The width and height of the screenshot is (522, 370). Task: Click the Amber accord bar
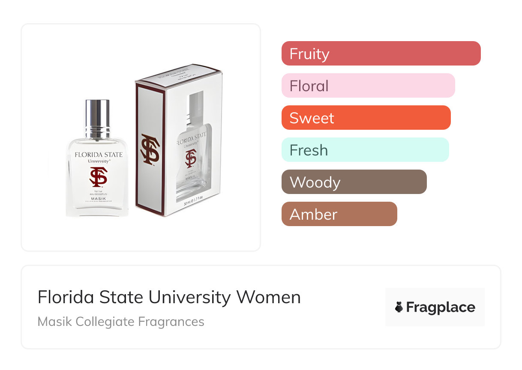(x=339, y=214)
